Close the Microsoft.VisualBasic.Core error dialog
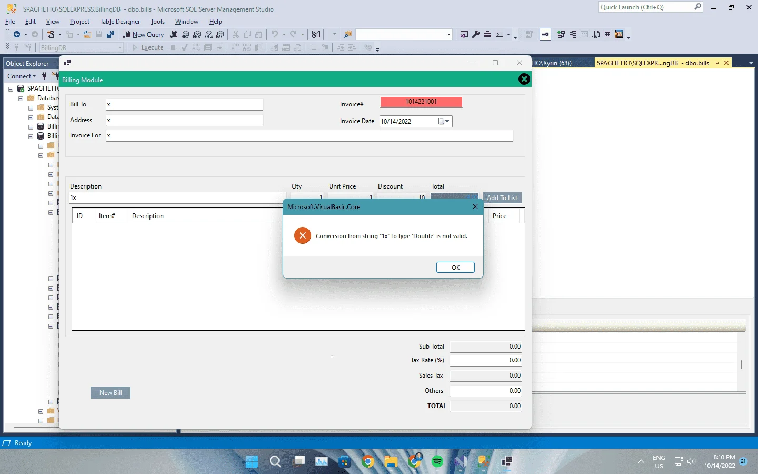The image size is (758, 474). 475,207
